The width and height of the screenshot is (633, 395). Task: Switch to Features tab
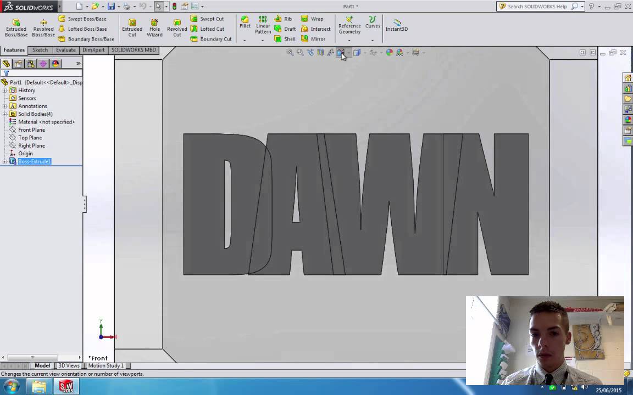tap(14, 50)
